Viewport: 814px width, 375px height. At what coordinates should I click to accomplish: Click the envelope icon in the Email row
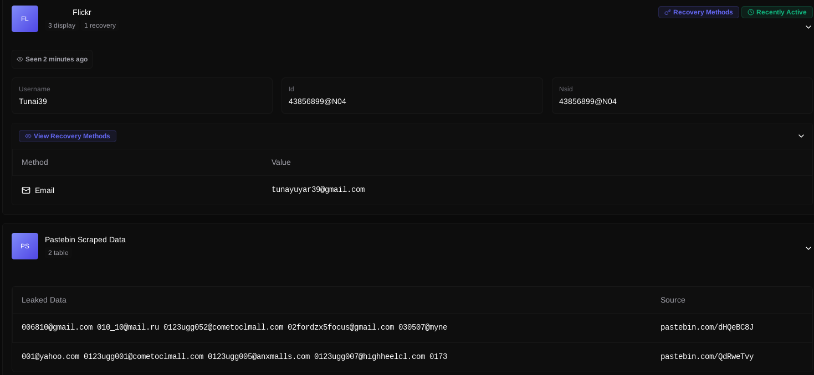(x=26, y=190)
